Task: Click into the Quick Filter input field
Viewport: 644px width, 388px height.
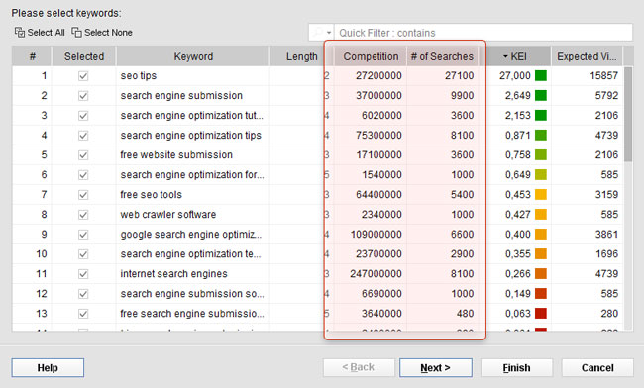Action: [483, 33]
